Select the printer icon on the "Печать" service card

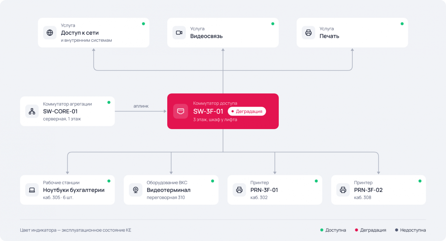(x=308, y=33)
